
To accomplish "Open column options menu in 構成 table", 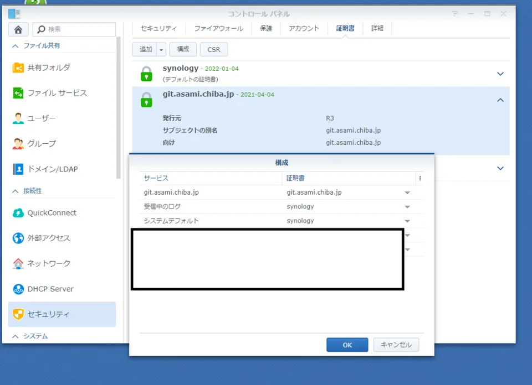I will [420, 179].
